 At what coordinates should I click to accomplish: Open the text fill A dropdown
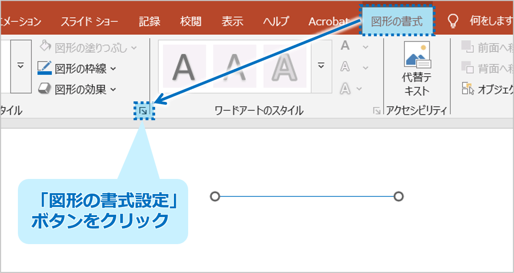tap(365, 47)
